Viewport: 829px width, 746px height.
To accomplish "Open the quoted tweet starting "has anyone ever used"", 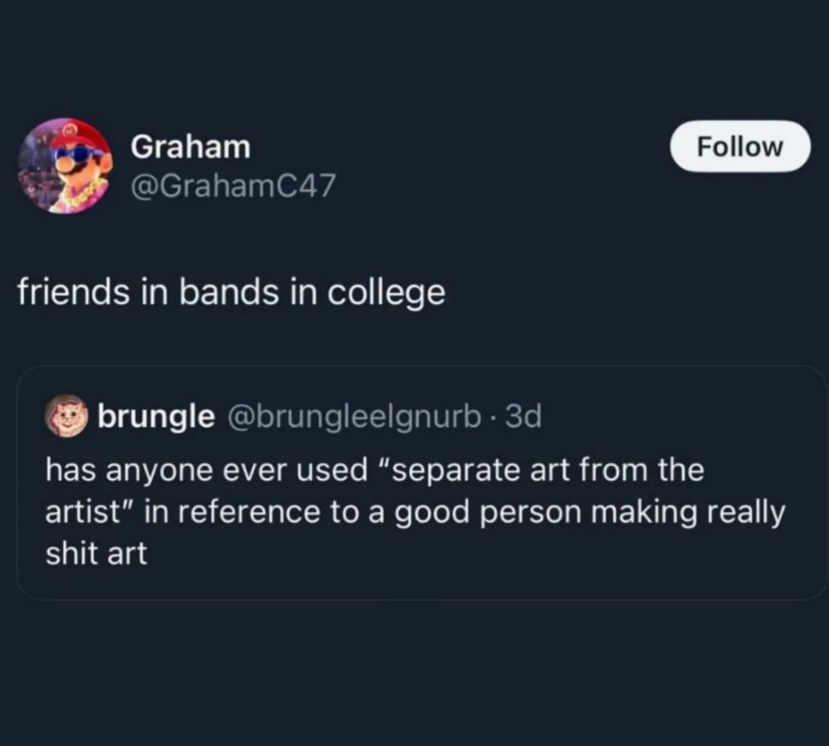I will click(415, 511).
